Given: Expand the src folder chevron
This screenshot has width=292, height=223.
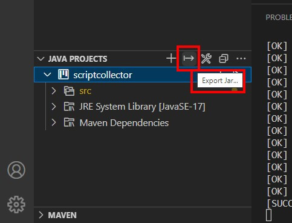Looking at the screenshot, I should pos(54,91).
